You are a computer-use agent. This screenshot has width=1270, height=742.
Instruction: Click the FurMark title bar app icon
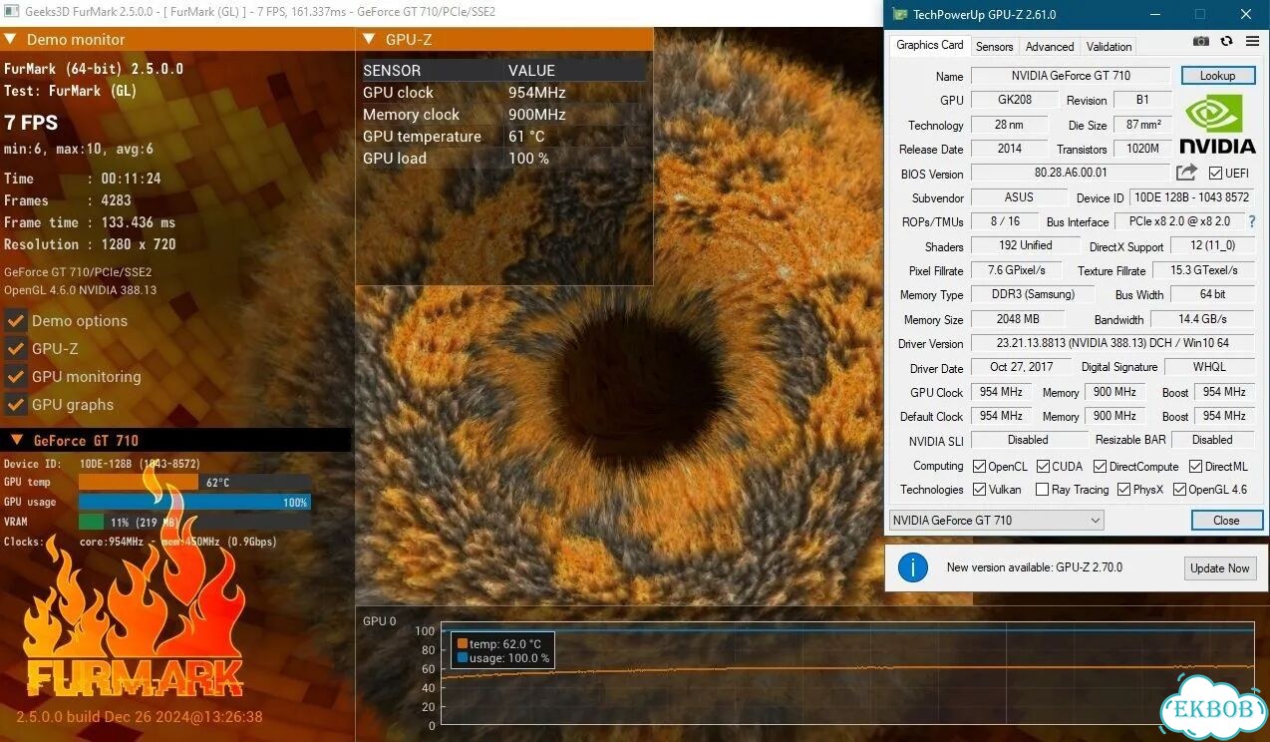12,12
